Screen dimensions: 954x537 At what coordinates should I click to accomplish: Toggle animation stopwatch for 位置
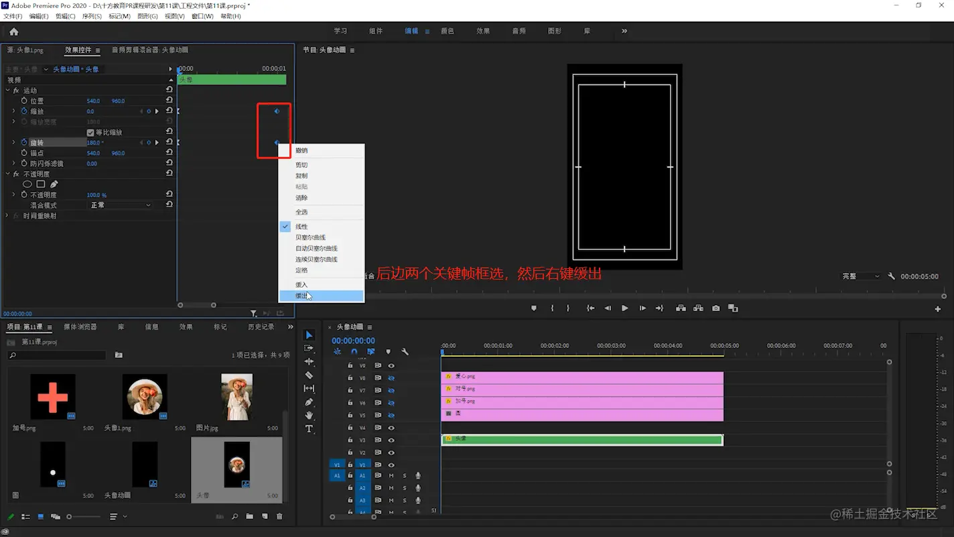(24, 101)
